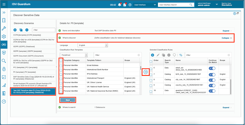Image resolution: width=245 pixels, height=125 pixels.
Task: Select all classification rule templates checkbox
Action: (61, 60)
